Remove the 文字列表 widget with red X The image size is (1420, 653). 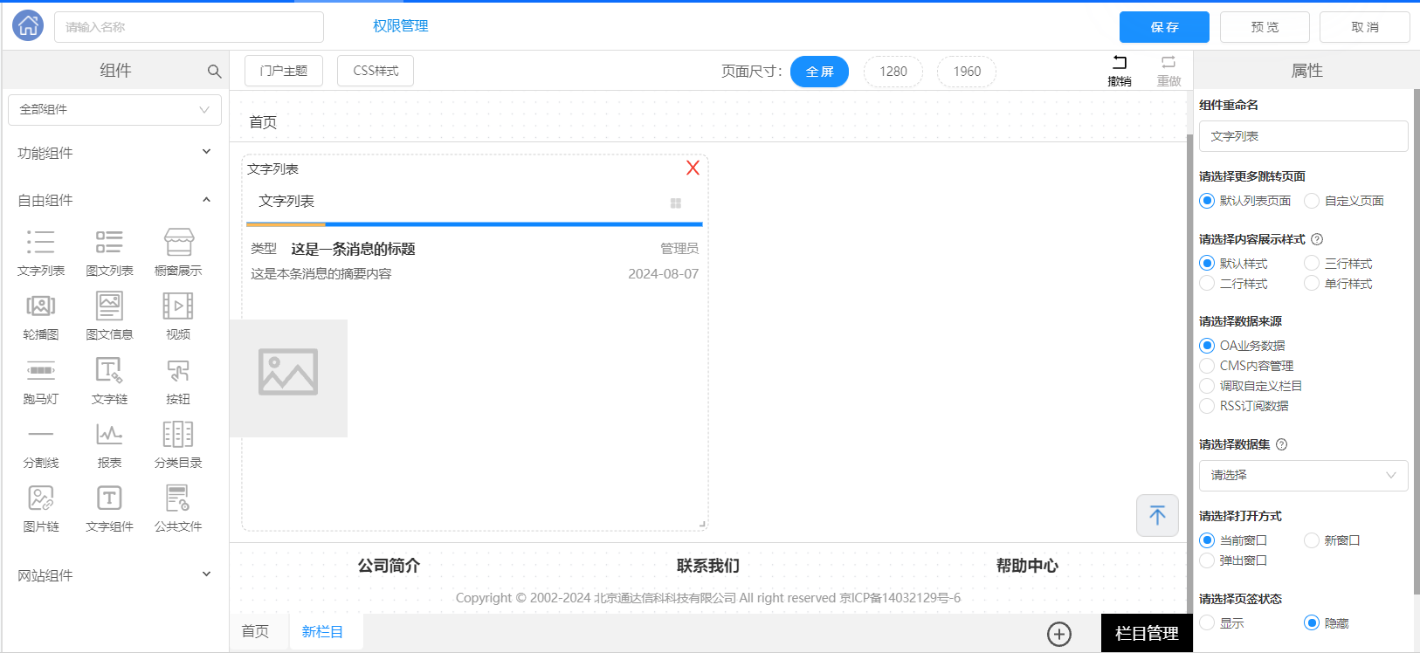click(x=693, y=168)
